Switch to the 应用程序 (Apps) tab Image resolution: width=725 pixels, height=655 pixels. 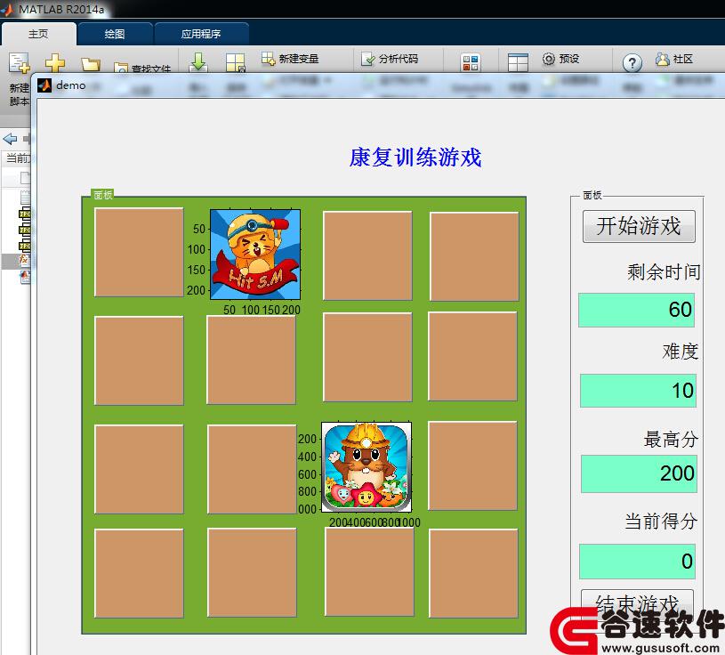(x=201, y=34)
